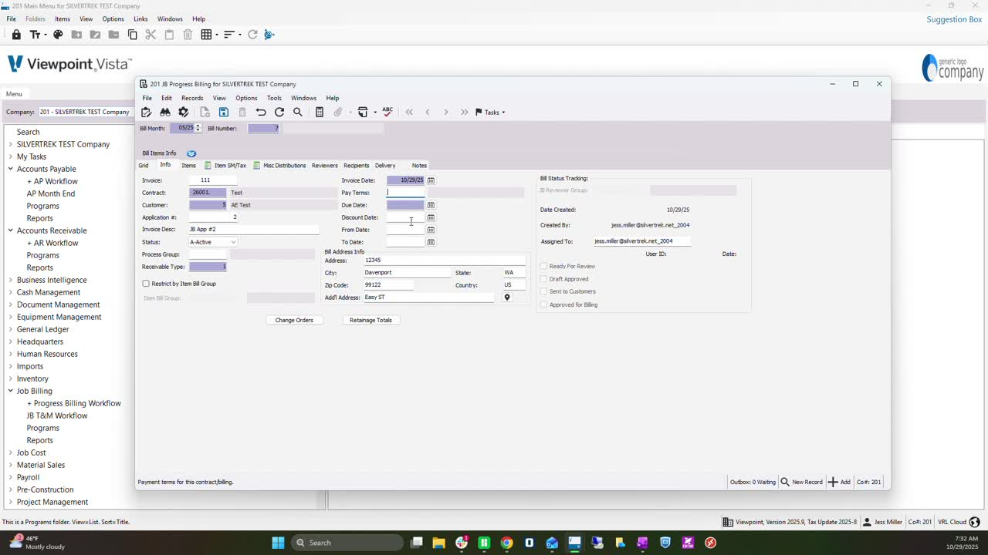The height and width of the screenshot is (555, 988).
Task: Collapse the Accounts Payable tree node
Action: click(x=10, y=169)
